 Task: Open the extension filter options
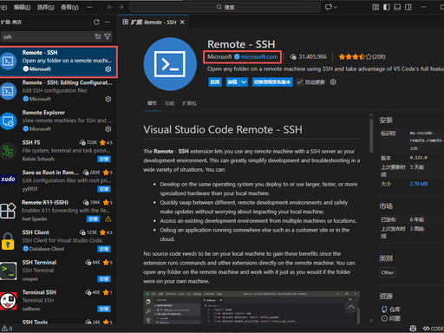(x=108, y=36)
